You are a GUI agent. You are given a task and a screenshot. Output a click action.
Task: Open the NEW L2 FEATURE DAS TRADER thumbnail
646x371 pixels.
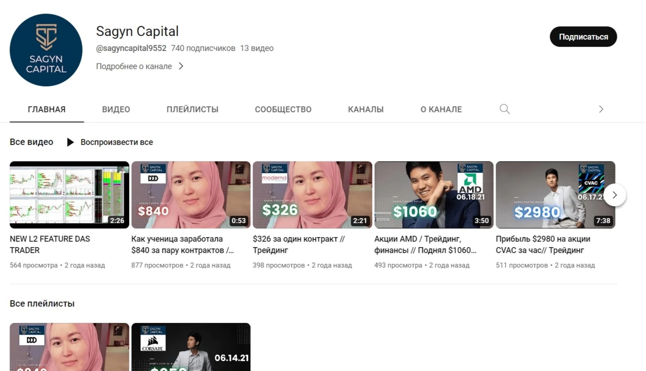(70, 195)
